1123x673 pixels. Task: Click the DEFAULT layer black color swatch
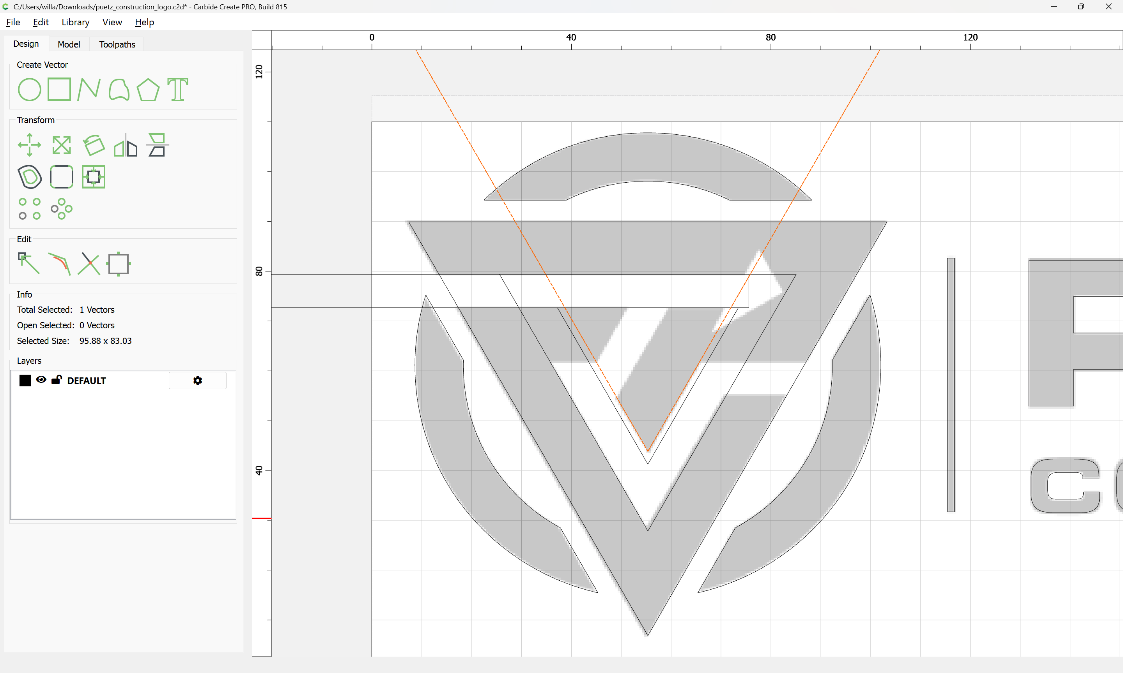[25, 381]
